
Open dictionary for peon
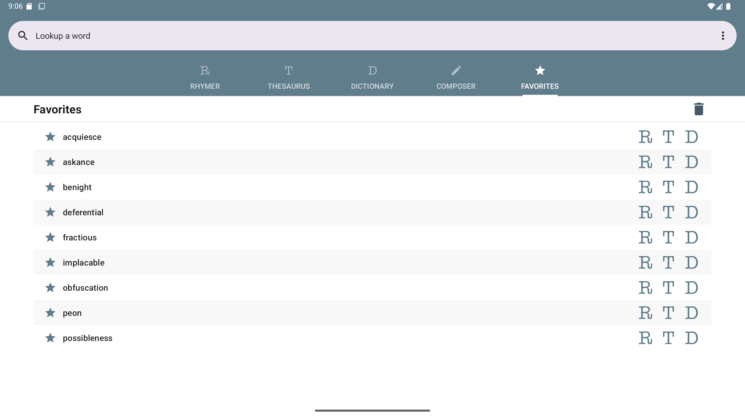pyautogui.click(x=692, y=313)
